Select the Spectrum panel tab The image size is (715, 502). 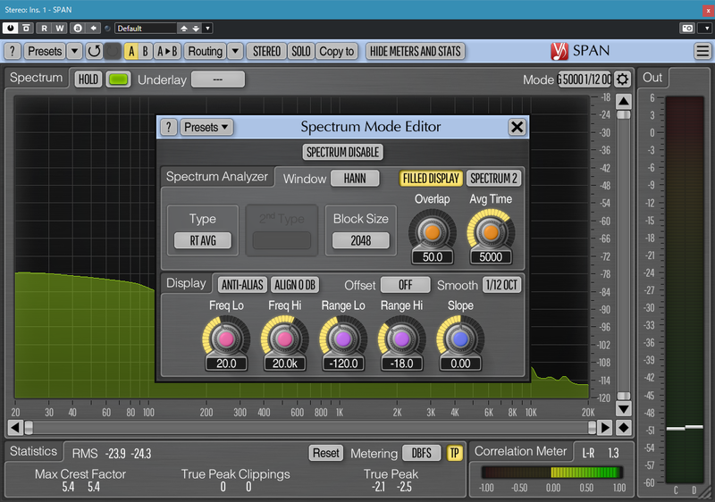36,78
